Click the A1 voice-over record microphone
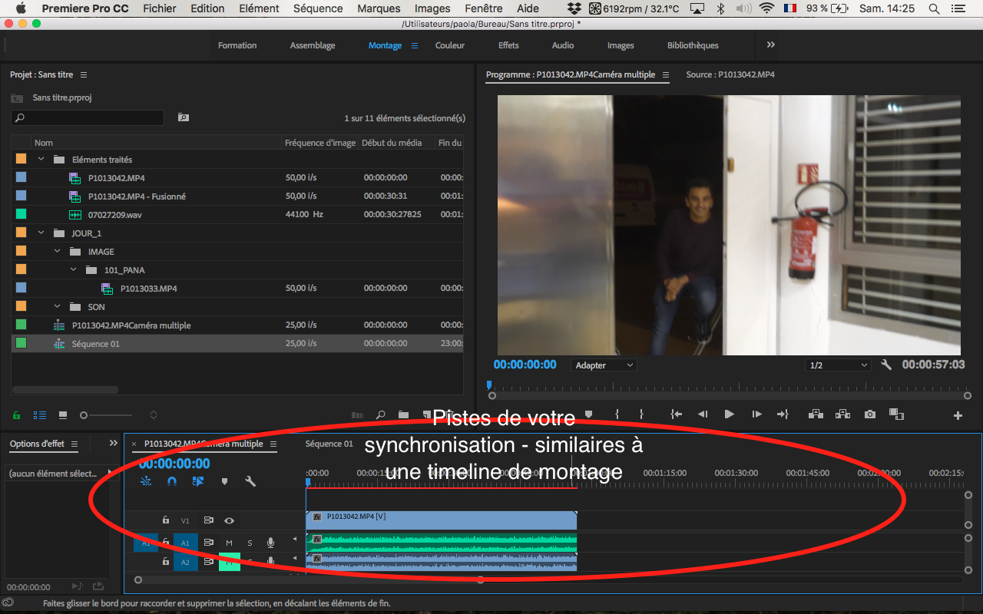Viewport: 983px width, 614px height. point(270,543)
